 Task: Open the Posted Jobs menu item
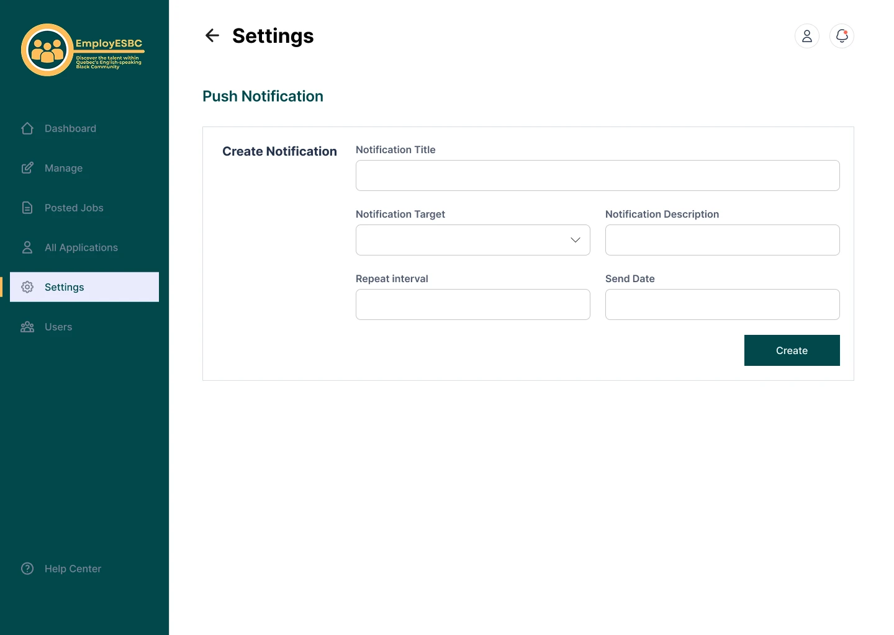(74, 208)
